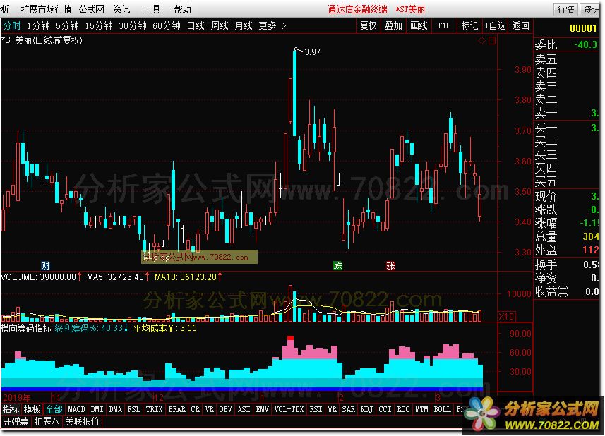Click the 开弹幕 button

pyautogui.click(x=16, y=422)
